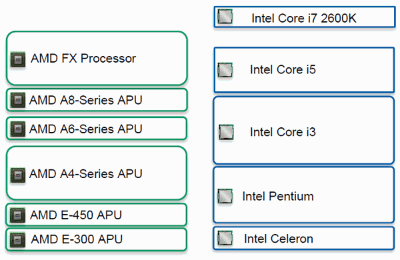The height and width of the screenshot is (260, 400).
Task: Click the AMD A8-Series APU chip icon
Action: [x=18, y=100]
